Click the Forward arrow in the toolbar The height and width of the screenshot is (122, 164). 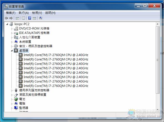[11, 18]
